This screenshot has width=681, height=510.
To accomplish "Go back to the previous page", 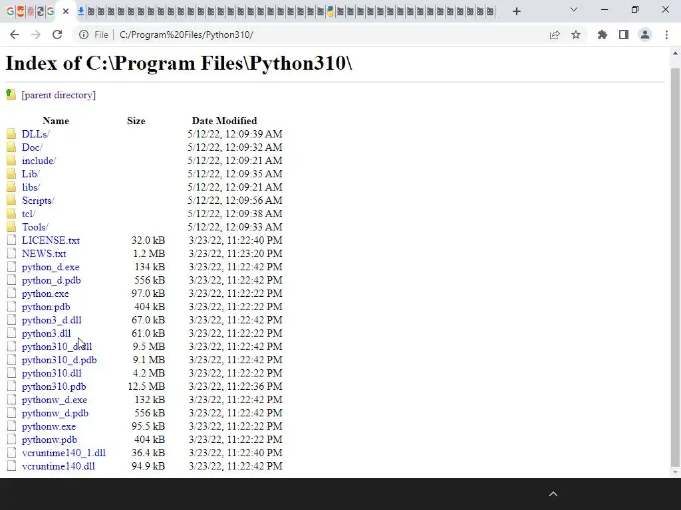I will 15,35.
